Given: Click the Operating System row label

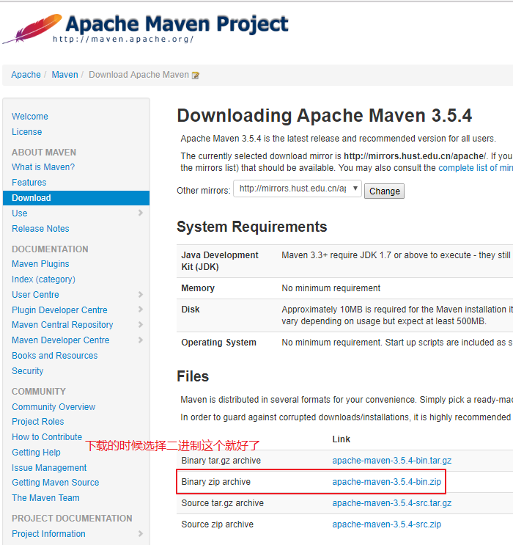Looking at the screenshot, I should [219, 343].
